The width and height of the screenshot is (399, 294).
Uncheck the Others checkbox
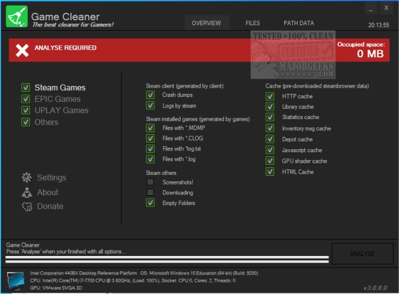tap(26, 122)
